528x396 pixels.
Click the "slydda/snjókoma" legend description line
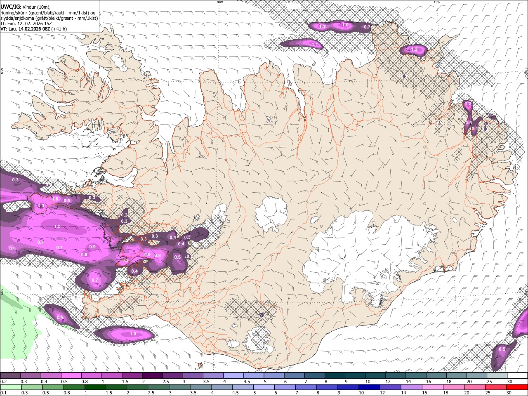(49, 18)
